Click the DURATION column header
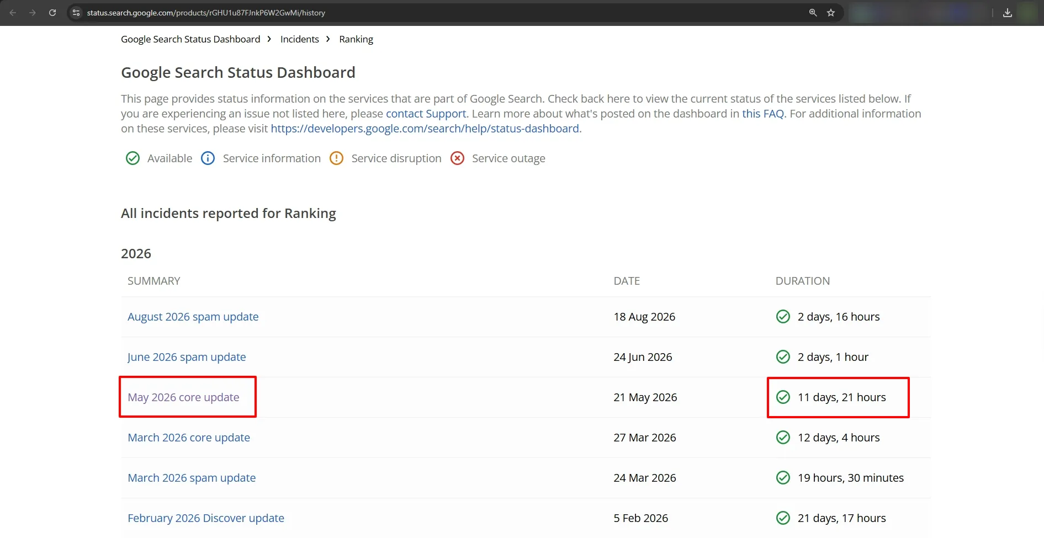 (802, 281)
